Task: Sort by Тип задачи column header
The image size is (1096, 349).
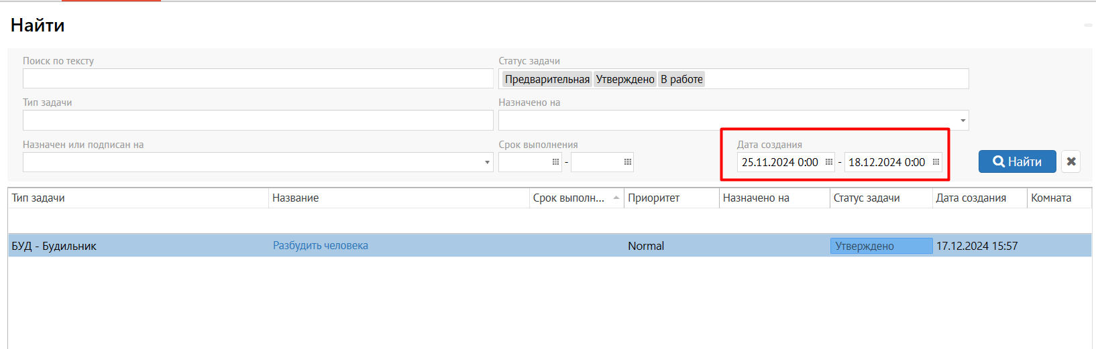Action: click(x=138, y=198)
